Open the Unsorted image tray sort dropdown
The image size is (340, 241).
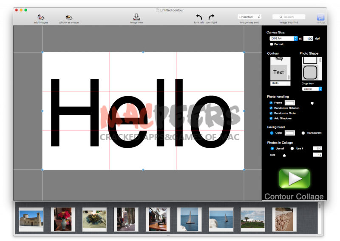pyautogui.click(x=249, y=17)
